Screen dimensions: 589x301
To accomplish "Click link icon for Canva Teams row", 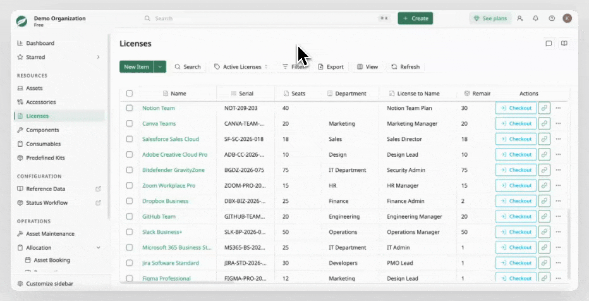I will coord(544,123).
